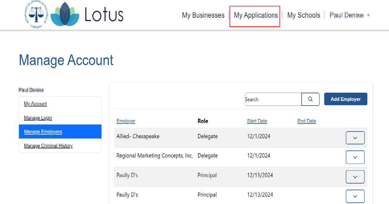Click the magnifying glass search icon
Image resolution: width=389 pixels, height=204 pixels.
point(310,99)
